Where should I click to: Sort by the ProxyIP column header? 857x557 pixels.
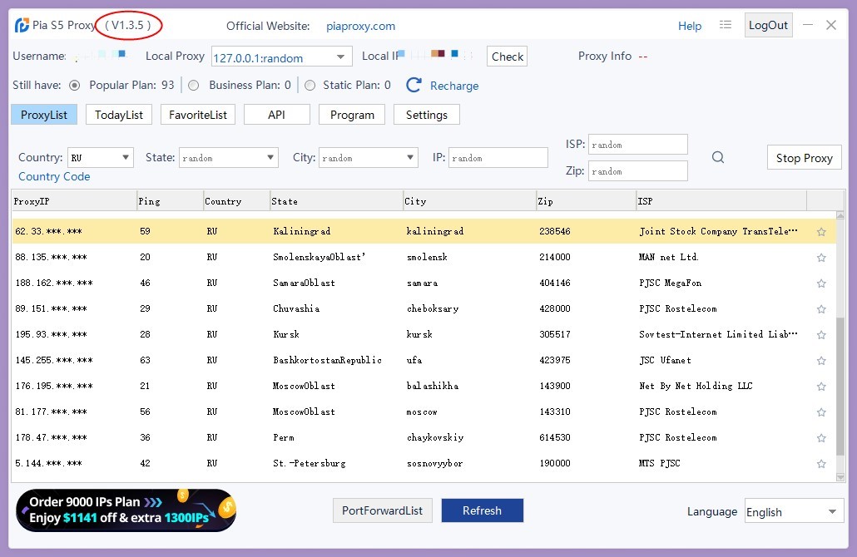74,201
